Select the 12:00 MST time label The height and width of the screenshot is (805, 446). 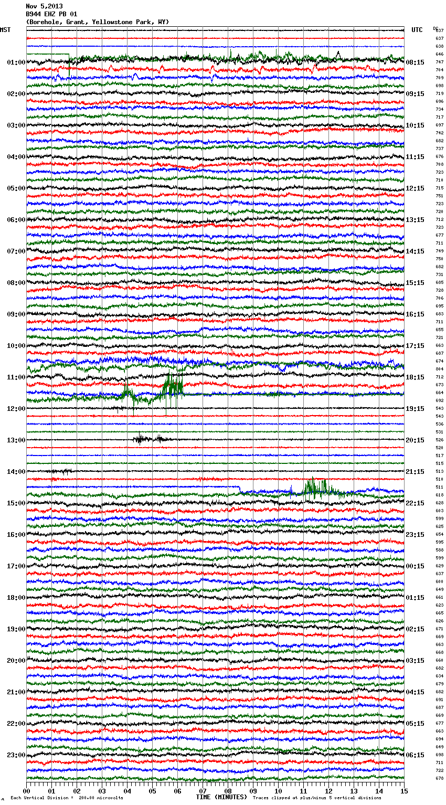click(x=16, y=409)
